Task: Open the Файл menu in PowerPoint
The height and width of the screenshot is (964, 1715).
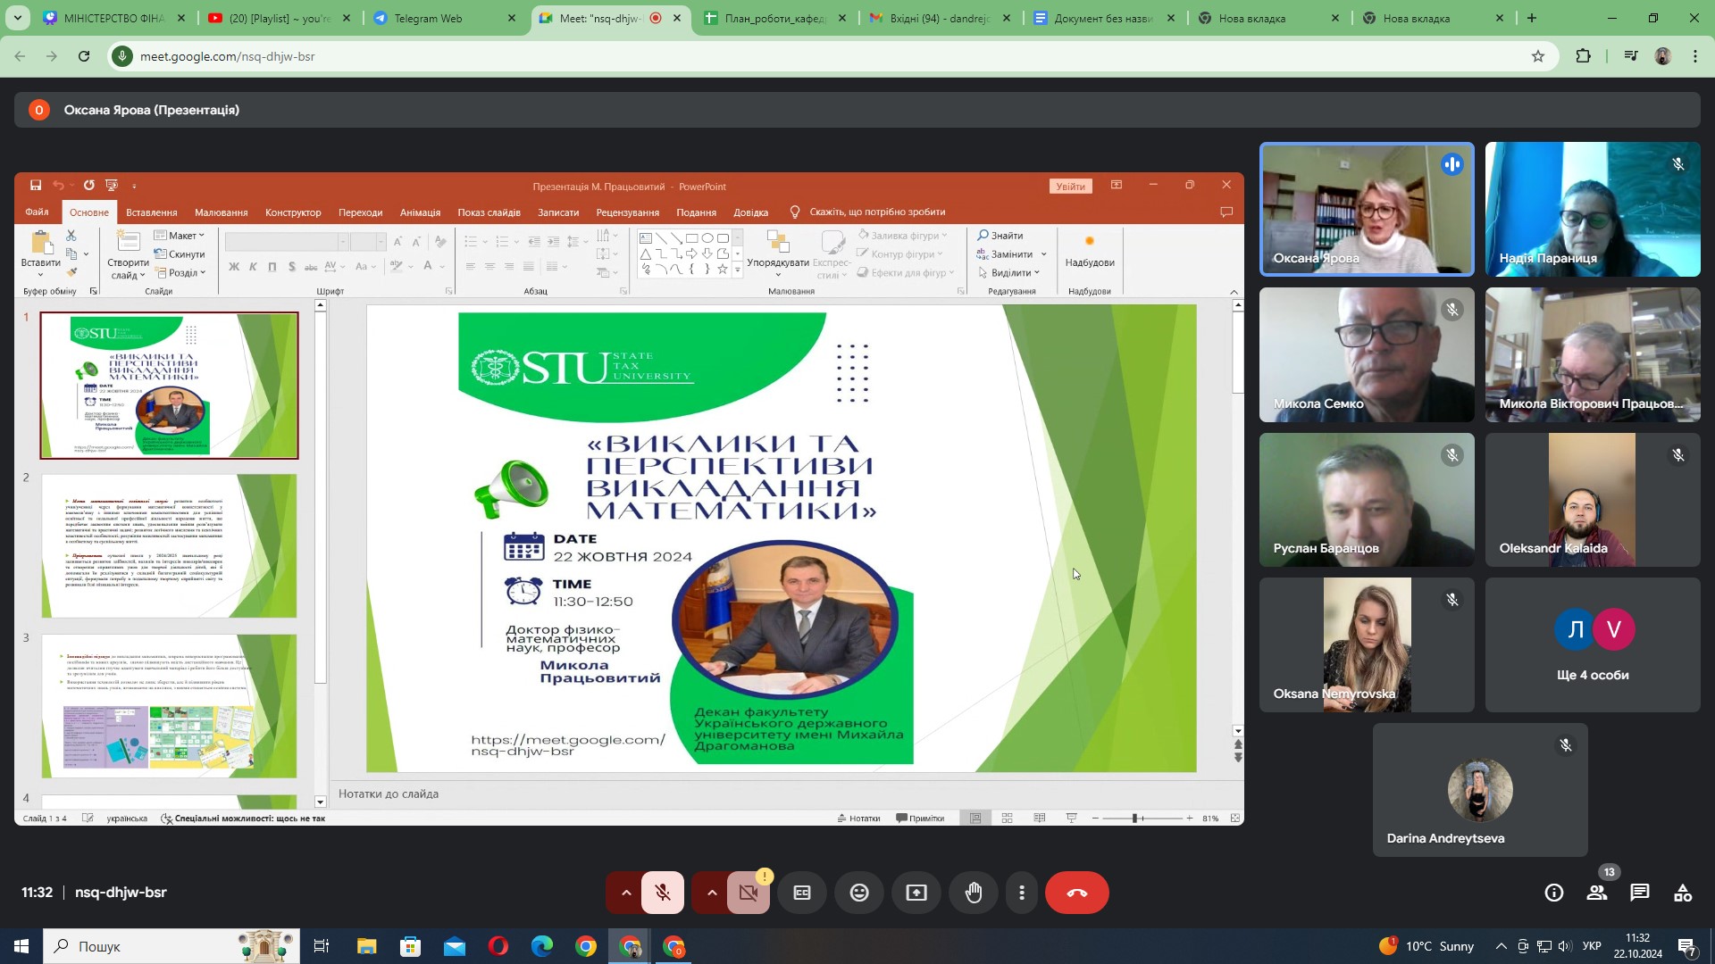Action: (37, 212)
